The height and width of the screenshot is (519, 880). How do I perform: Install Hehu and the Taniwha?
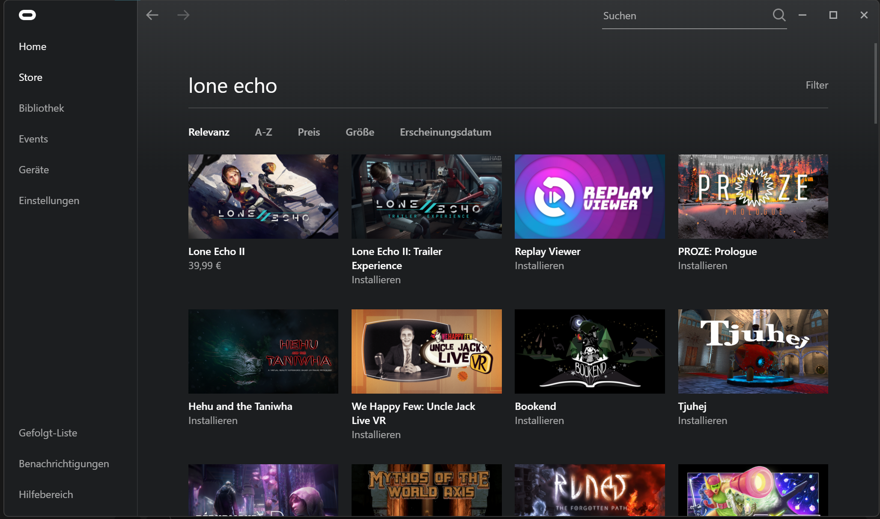pos(213,421)
